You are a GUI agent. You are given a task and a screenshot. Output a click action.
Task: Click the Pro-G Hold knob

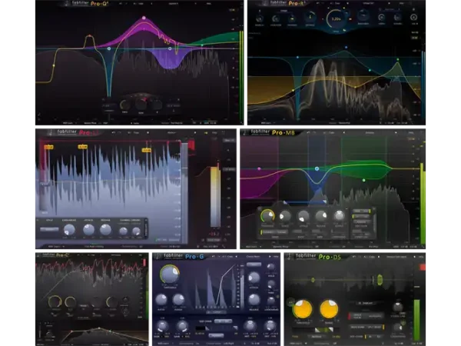pos(270,268)
